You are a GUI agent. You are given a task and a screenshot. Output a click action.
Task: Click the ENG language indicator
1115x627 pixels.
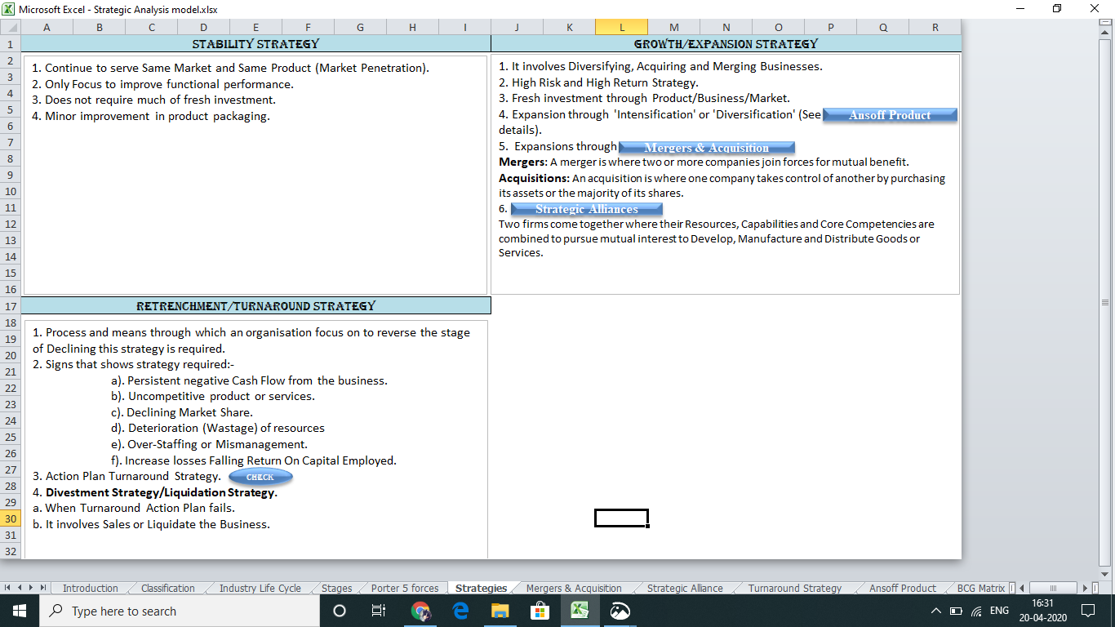[997, 611]
